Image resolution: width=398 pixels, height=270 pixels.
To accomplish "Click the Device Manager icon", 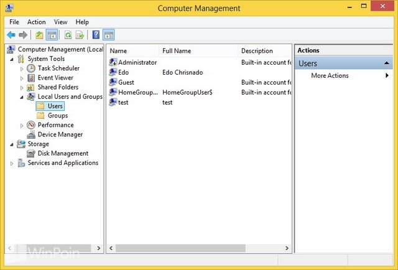I will click(x=31, y=134).
